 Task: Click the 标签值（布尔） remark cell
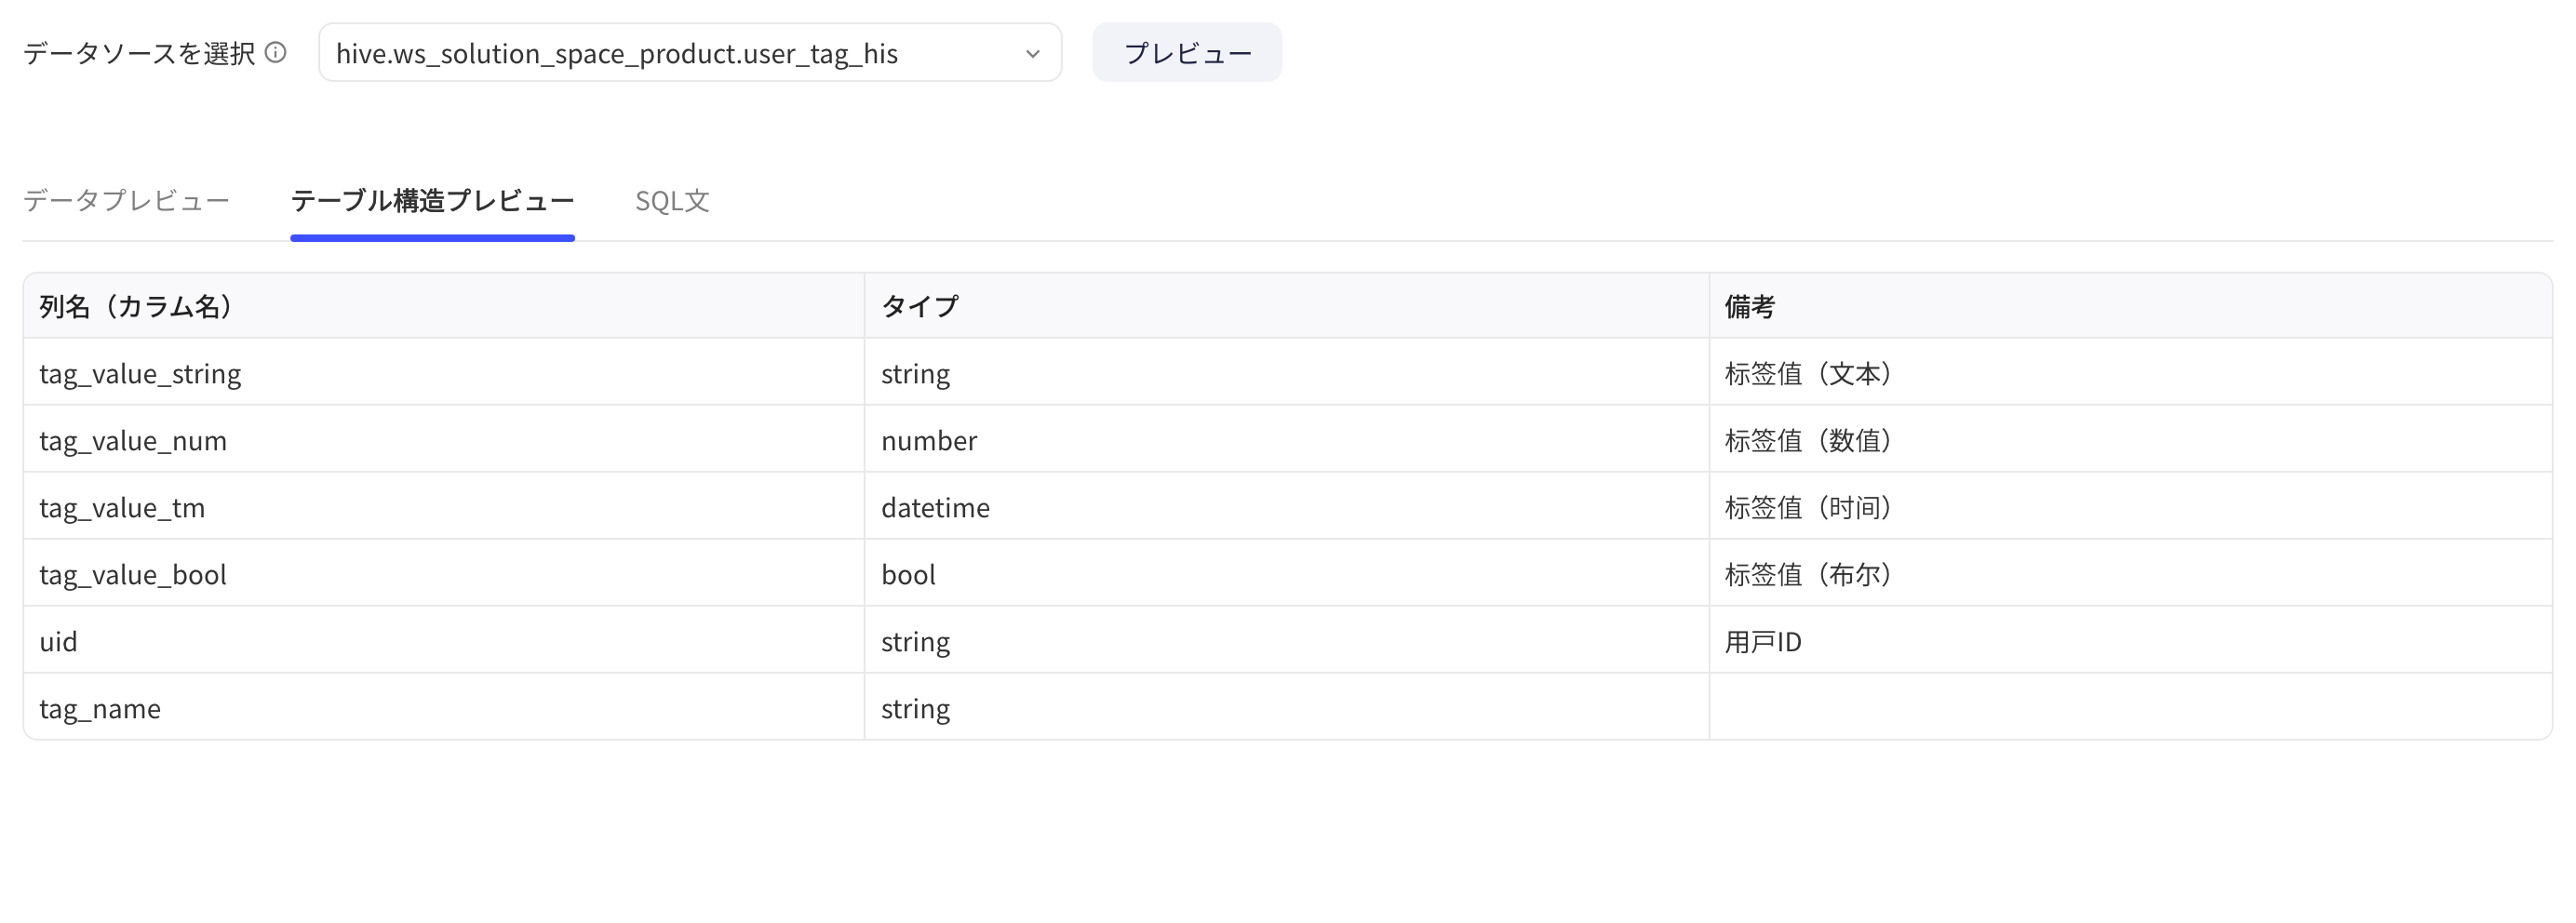(2131, 573)
